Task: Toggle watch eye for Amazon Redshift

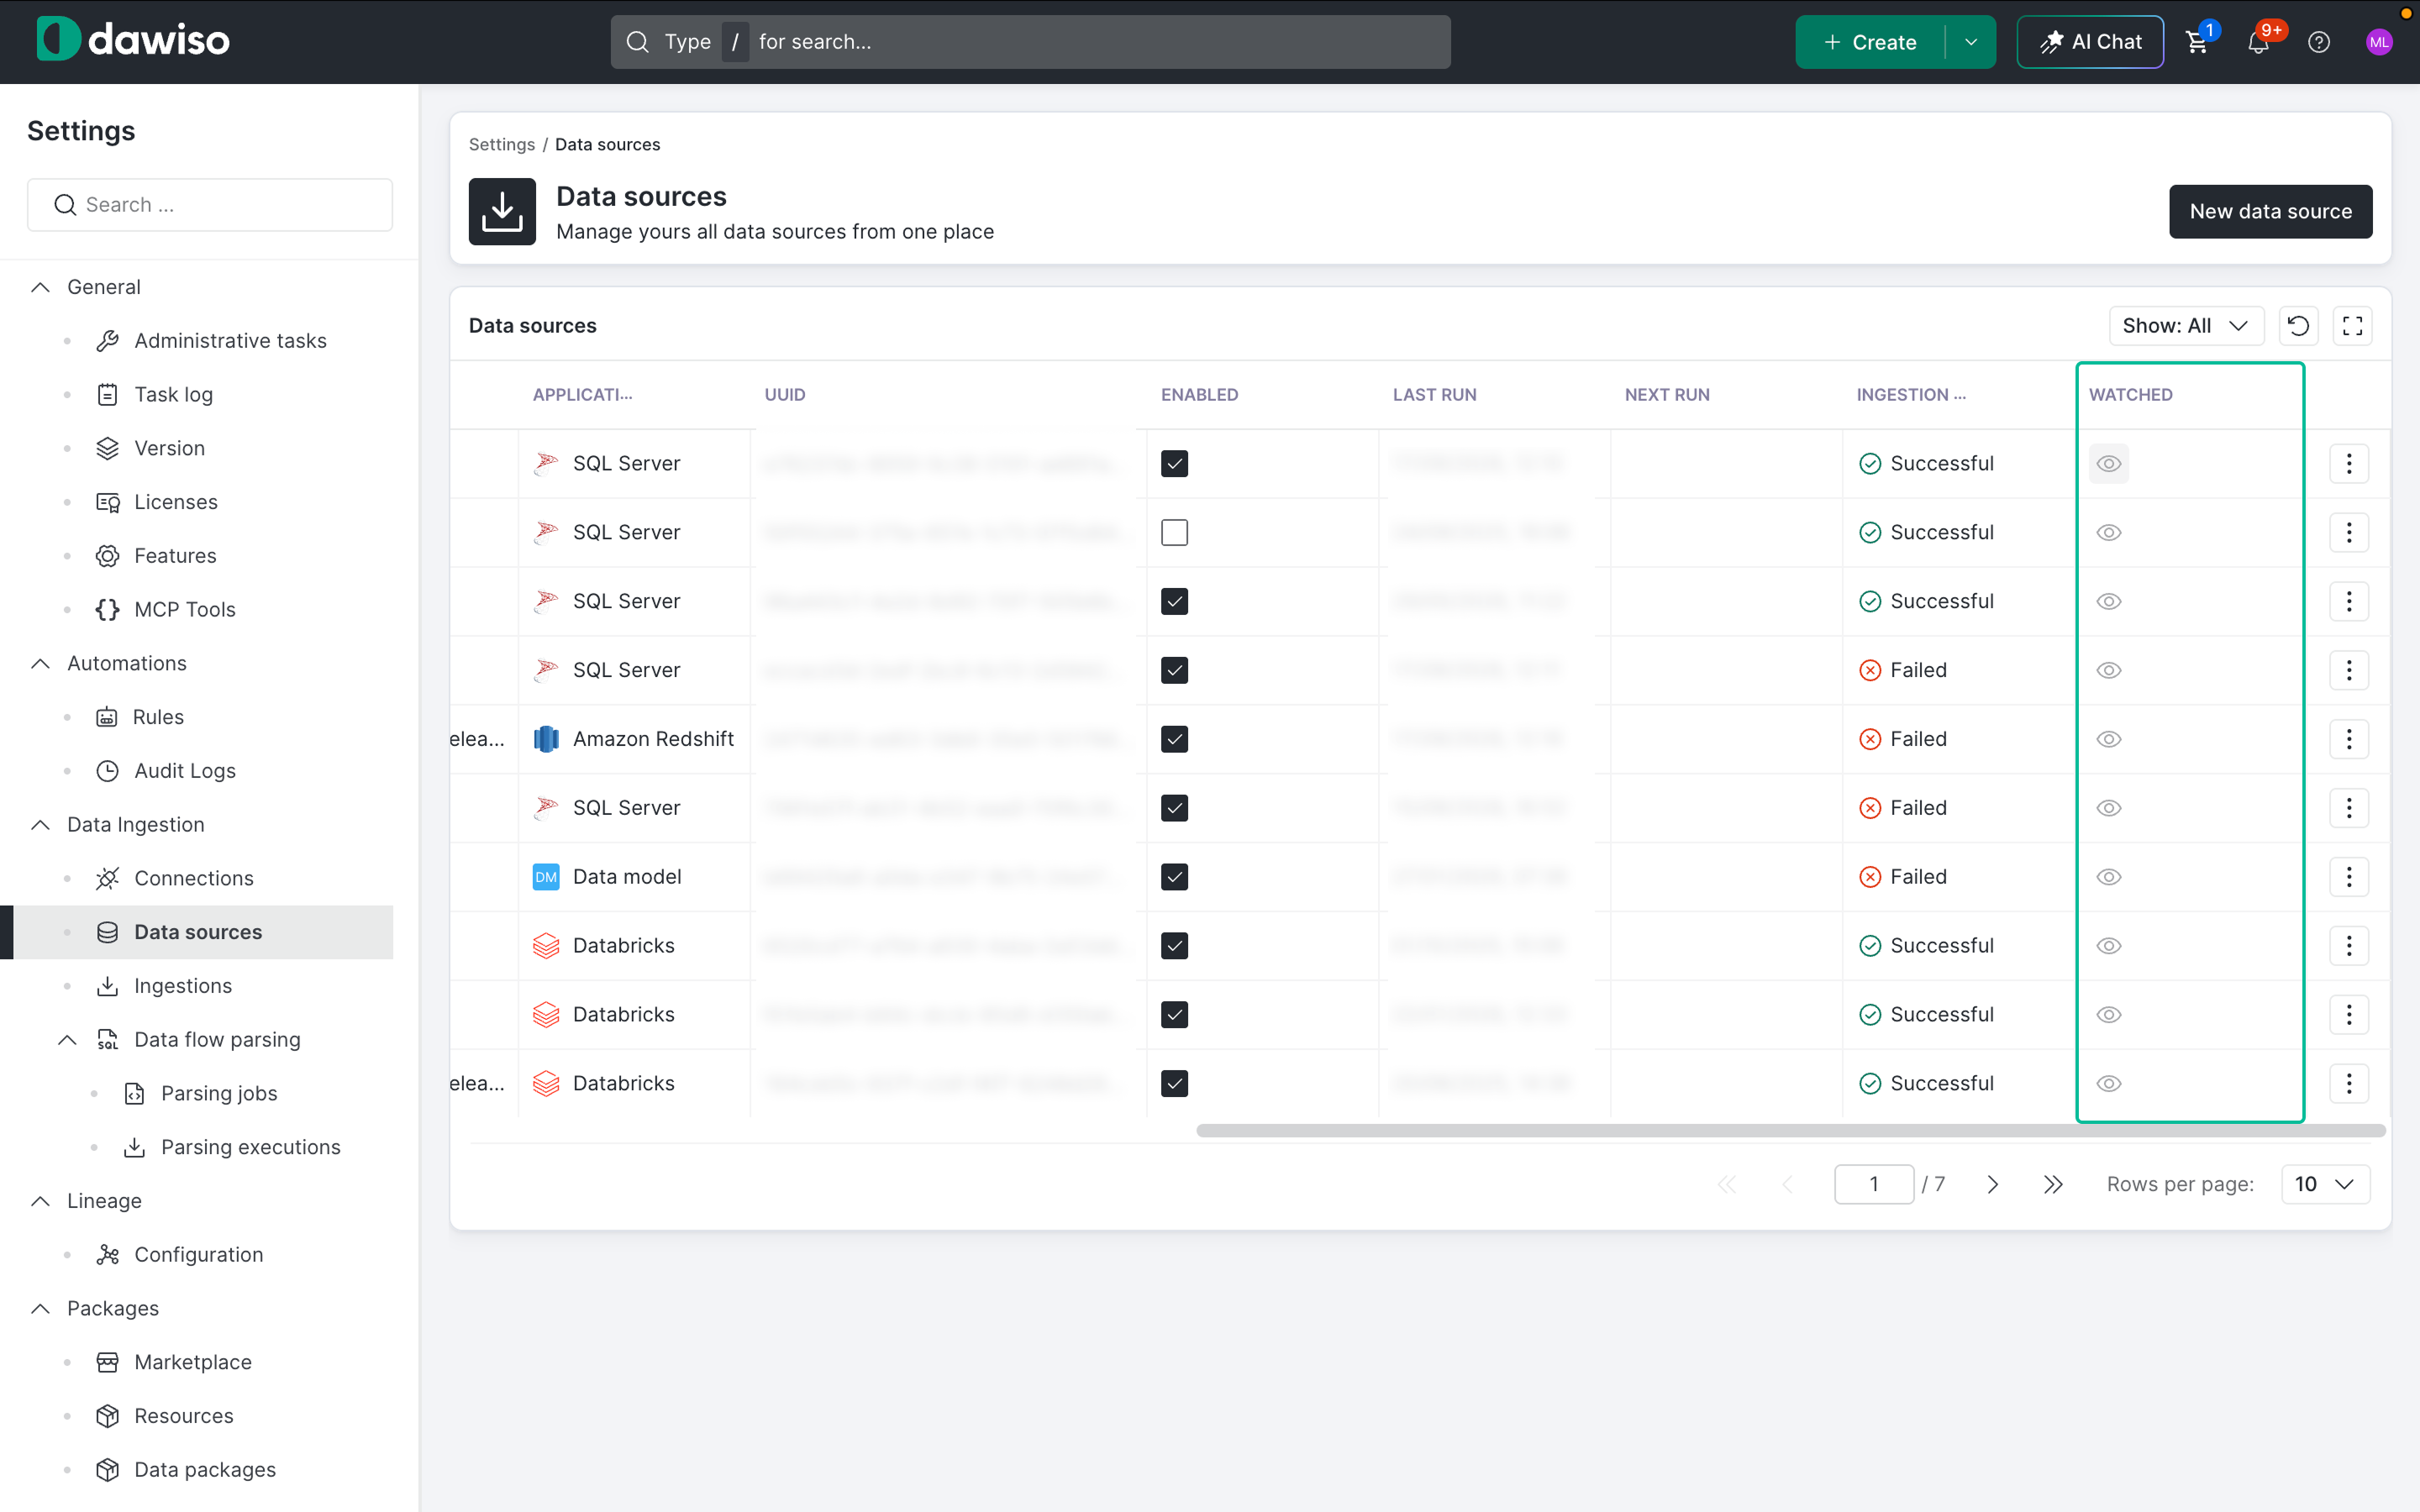Action: point(2108,739)
